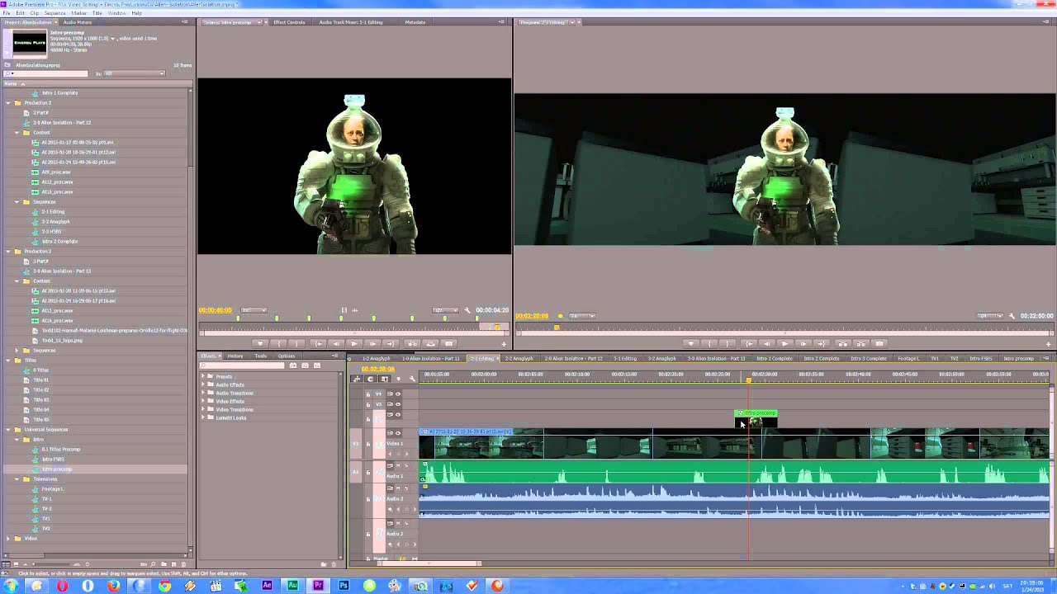Screen dimensions: 1057x594
Task: Toggle nest sequences insert mode icon
Action: point(358,379)
